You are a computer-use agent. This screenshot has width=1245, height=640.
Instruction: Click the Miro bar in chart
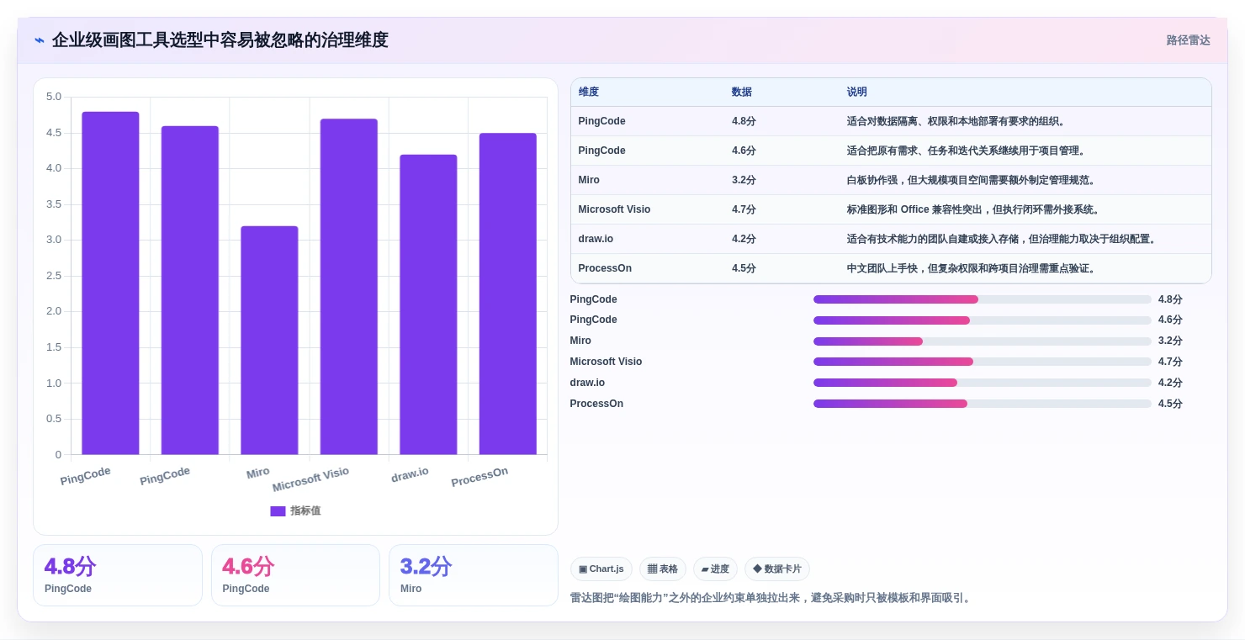coord(269,341)
